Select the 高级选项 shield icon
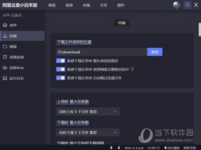The image size is (201, 150). 5,57
